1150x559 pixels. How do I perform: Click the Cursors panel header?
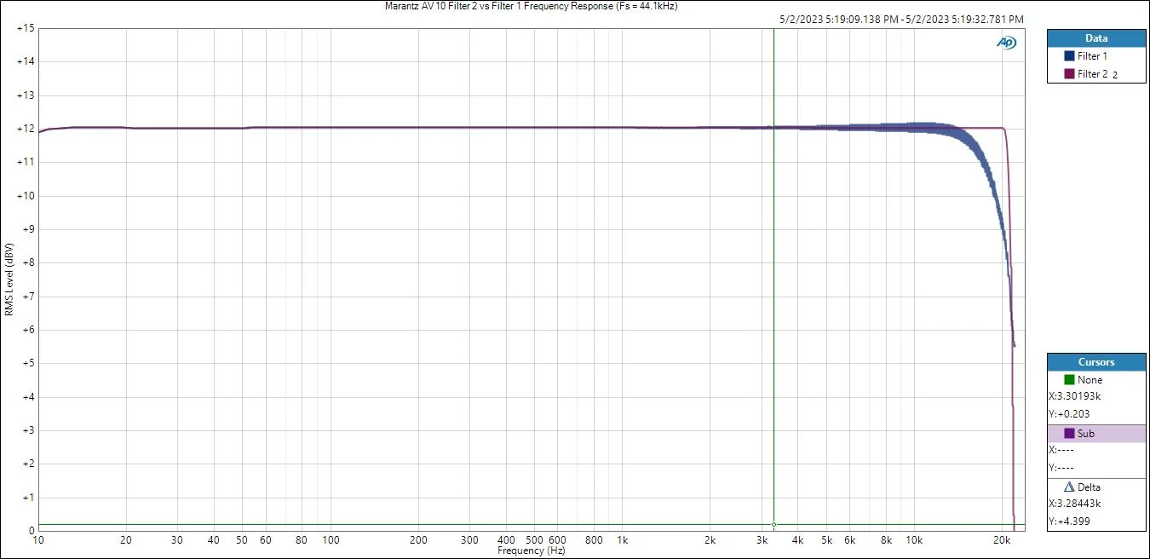click(1095, 362)
